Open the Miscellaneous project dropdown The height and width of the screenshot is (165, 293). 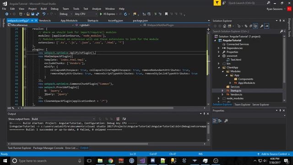tap(40, 25)
